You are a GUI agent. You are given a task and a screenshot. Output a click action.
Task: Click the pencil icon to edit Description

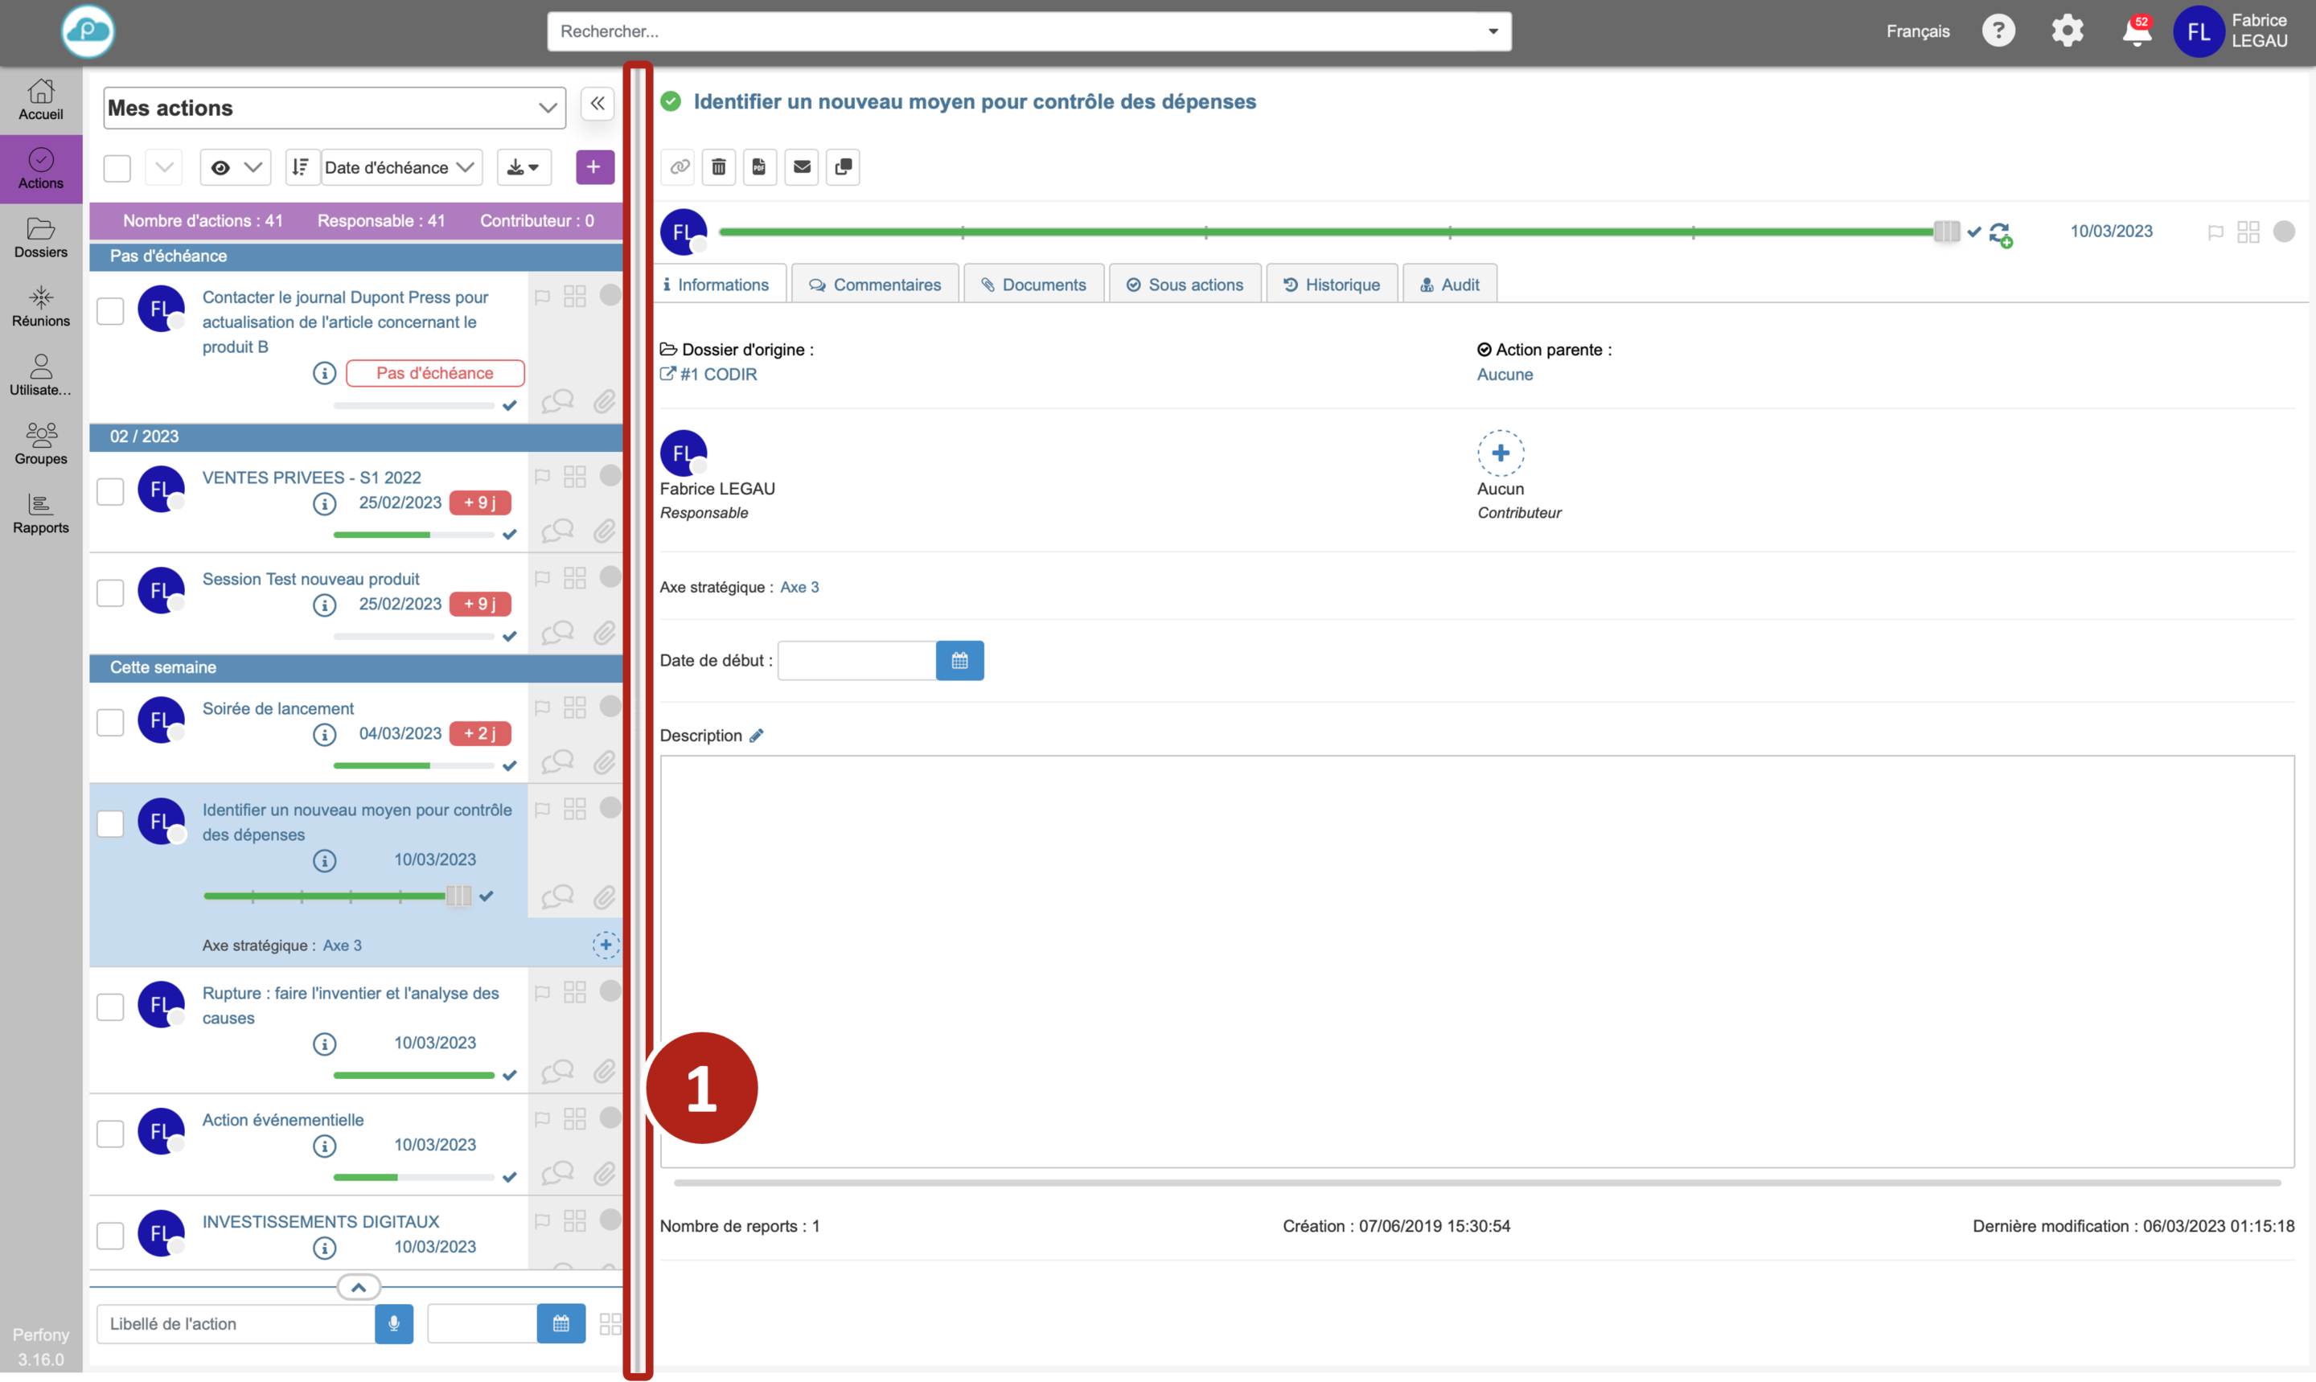pyautogui.click(x=756, y=736)
